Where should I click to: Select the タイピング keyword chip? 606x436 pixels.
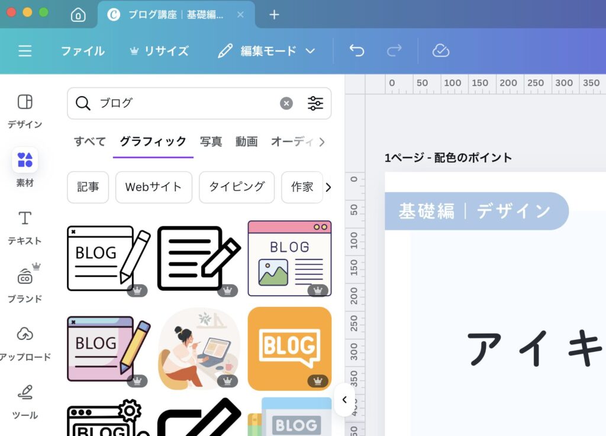237,187
